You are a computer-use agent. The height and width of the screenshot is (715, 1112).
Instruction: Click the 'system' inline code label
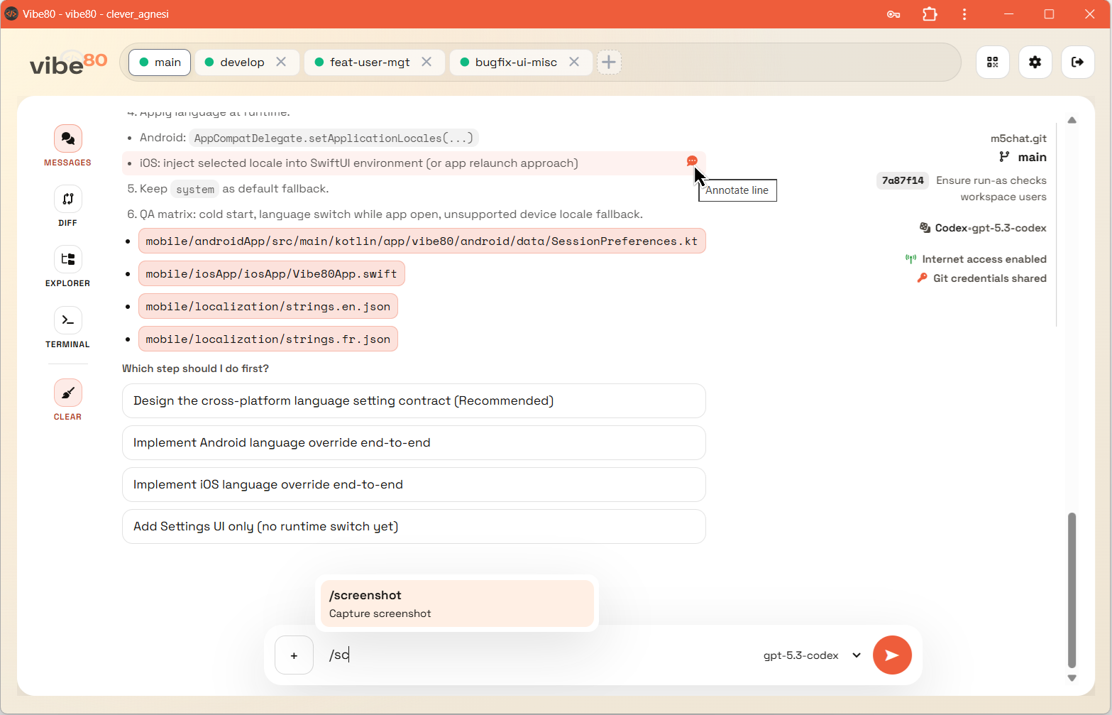click(x=195, y=189)
